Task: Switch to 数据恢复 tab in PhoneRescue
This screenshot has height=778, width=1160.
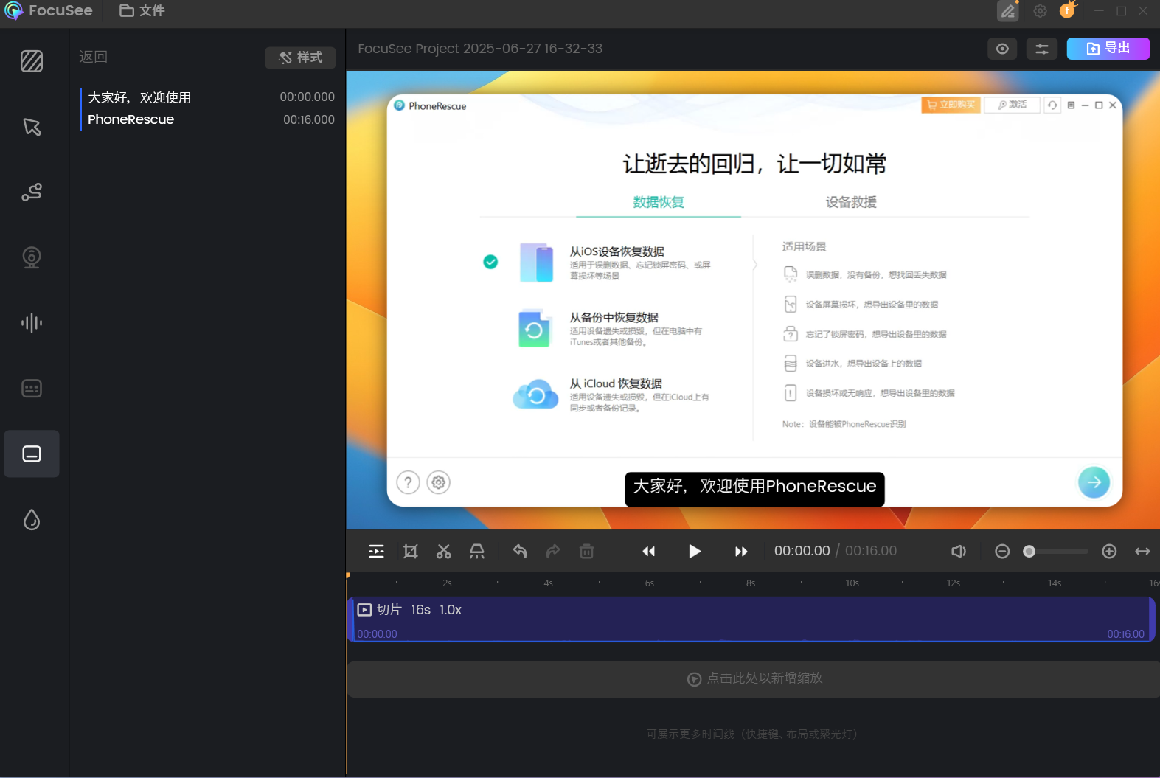Action: coord(659,202)
